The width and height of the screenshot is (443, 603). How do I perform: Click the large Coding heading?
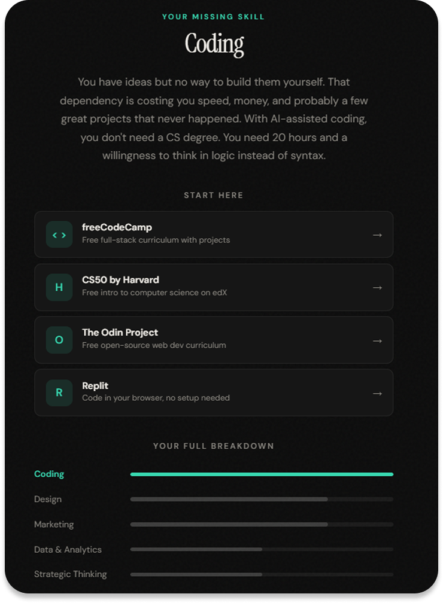(214, 44)
